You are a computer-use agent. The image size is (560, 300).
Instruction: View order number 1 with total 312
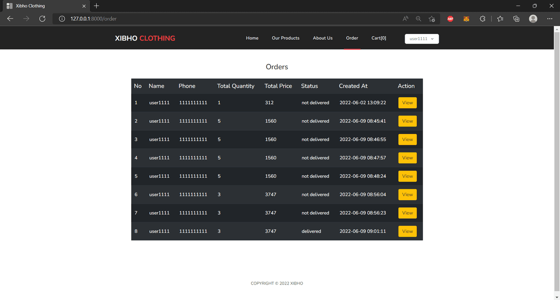(x=407, y=103)
